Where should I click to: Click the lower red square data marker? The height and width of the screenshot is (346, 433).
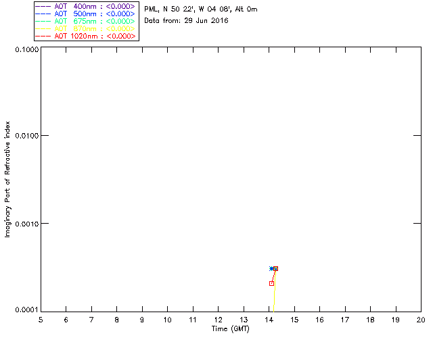pyautogui.click(x=271, y=283)
